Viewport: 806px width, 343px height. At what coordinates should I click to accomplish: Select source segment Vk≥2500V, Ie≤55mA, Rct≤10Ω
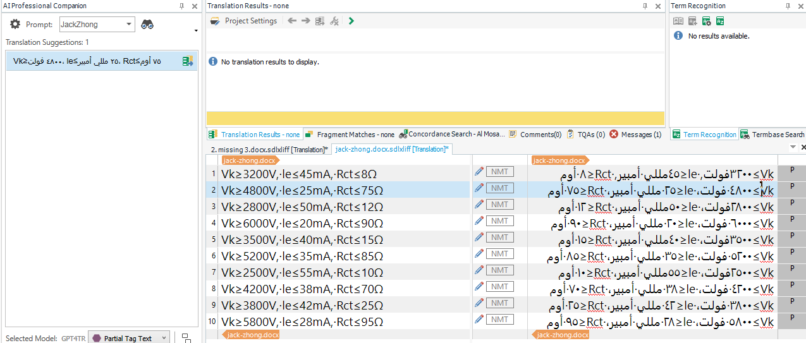302,273
